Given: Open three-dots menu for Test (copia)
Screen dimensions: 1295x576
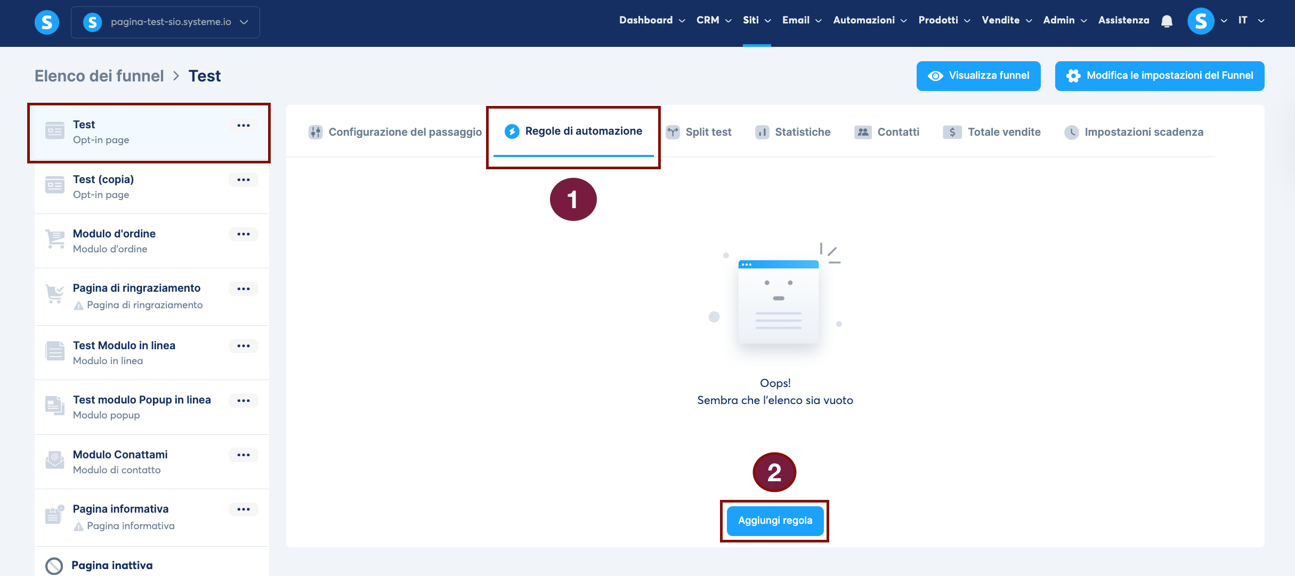Looking at the screenshot, I should pos(244,180).
